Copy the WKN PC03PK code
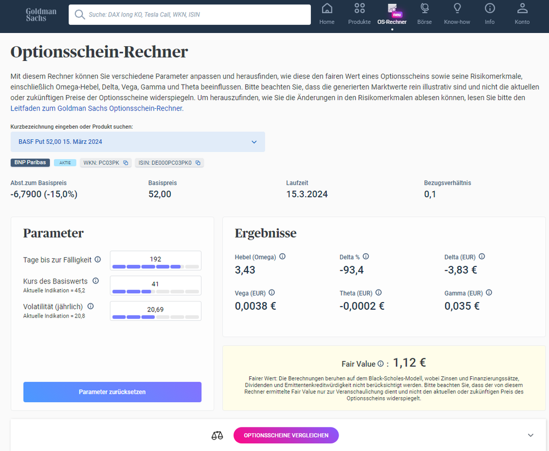 pyautogui.click(x=125, y=163)
